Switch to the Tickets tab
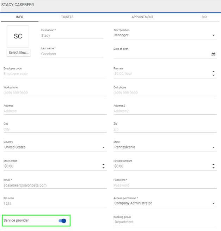Viewport: 221px width, 231px height. pyautogui.click(x=67, y=17)
